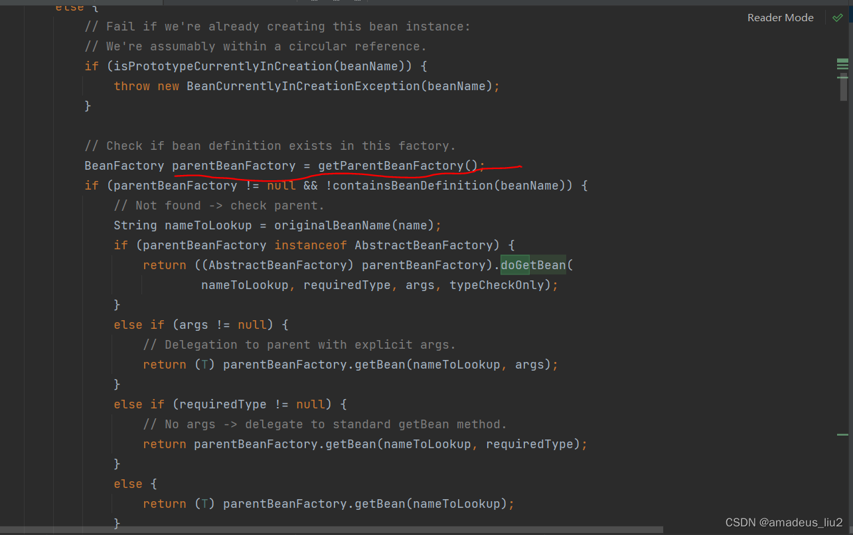
Task: Click comment 'We're assumably within a circular reference'
Action: [x=256, y=46]
